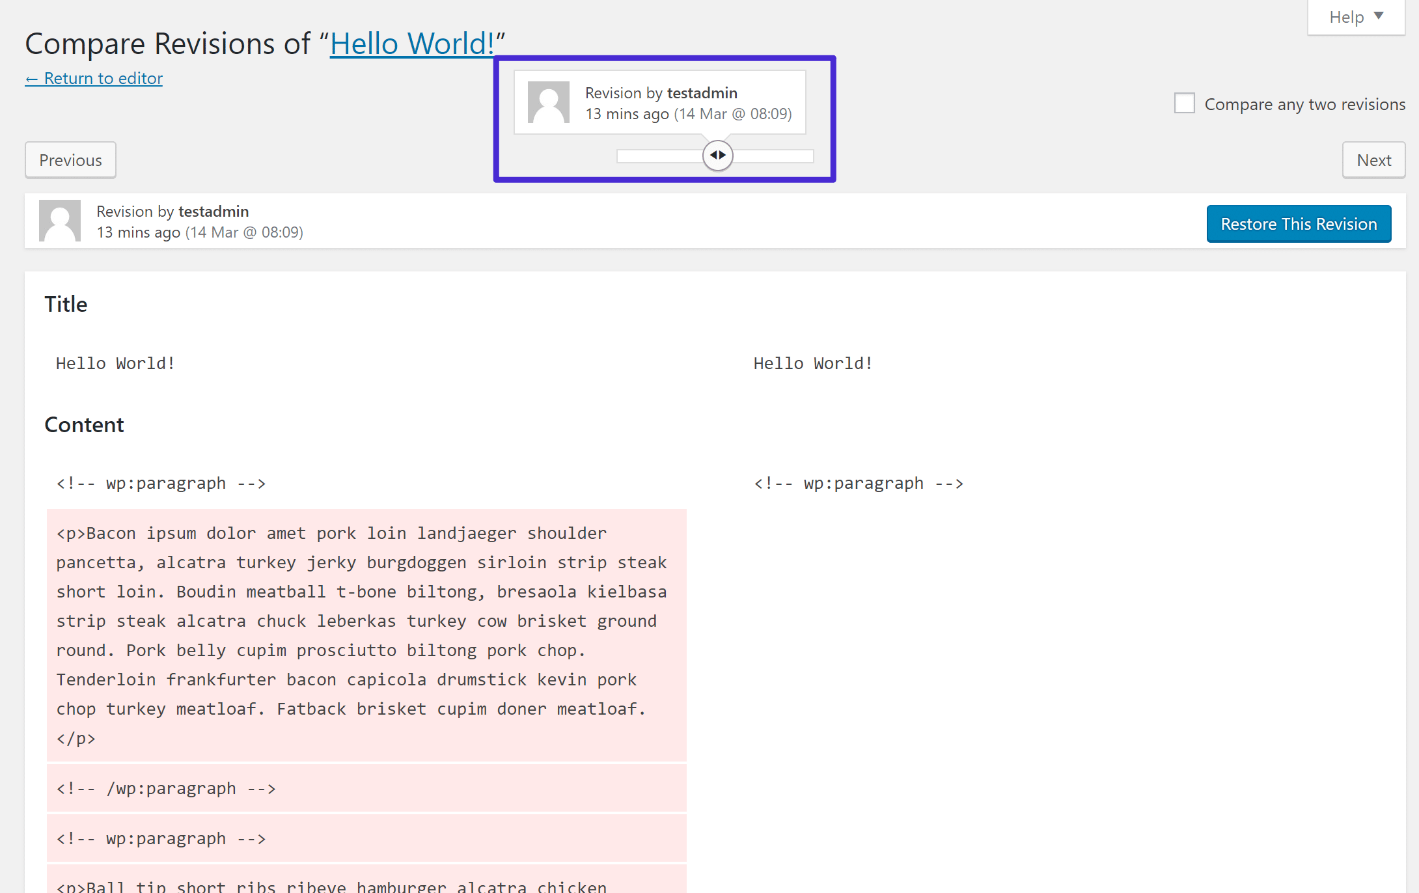Image resolution: width=1419 pixels, height=893 pixels.
Task: Expand the Help menu dropdown
Action: coord(1355,16)
